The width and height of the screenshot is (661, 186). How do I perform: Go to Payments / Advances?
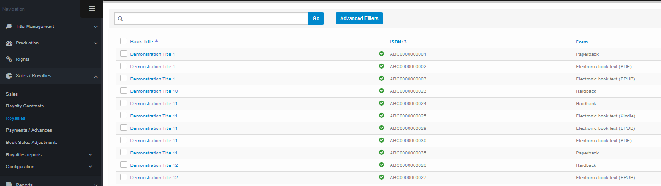click(x=29, y=130)
